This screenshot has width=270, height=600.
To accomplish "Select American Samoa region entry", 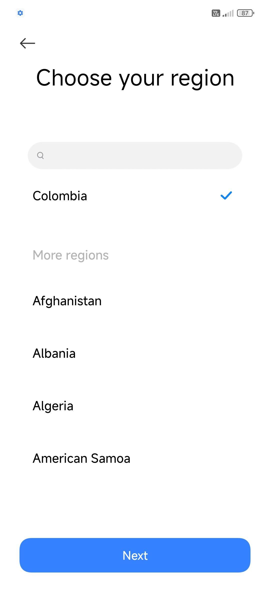I will pyautogui.click(x=81, y=458).
